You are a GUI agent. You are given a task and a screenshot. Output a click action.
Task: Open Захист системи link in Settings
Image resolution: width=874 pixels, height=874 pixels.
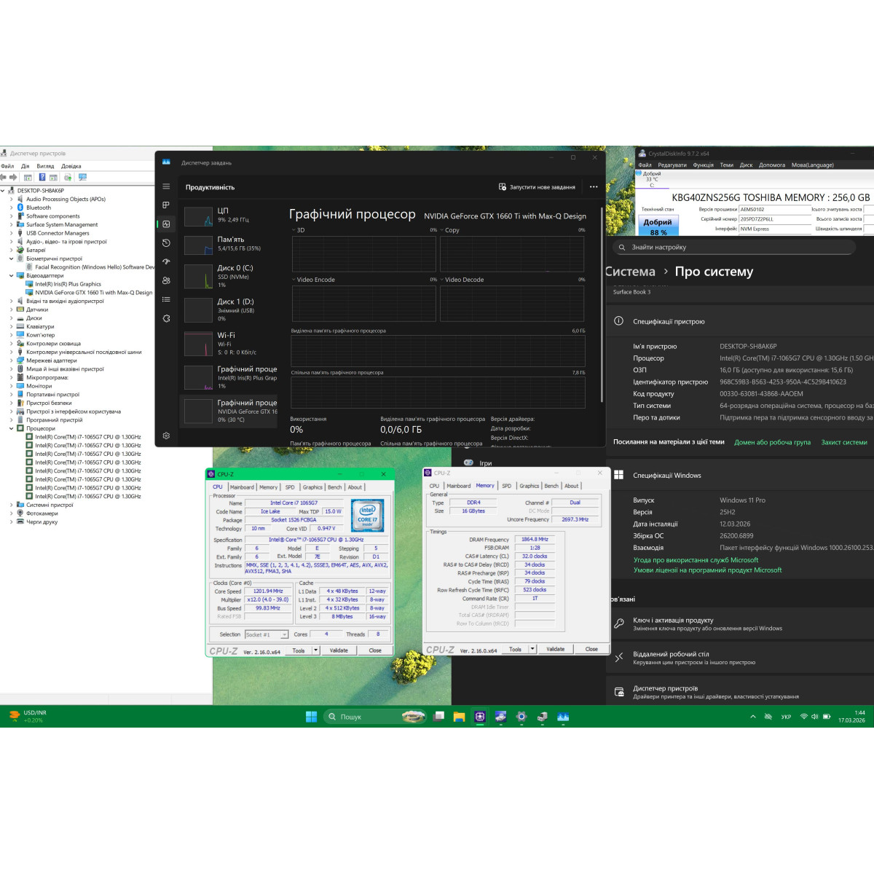pyautogui.click(x=844, y=442)
